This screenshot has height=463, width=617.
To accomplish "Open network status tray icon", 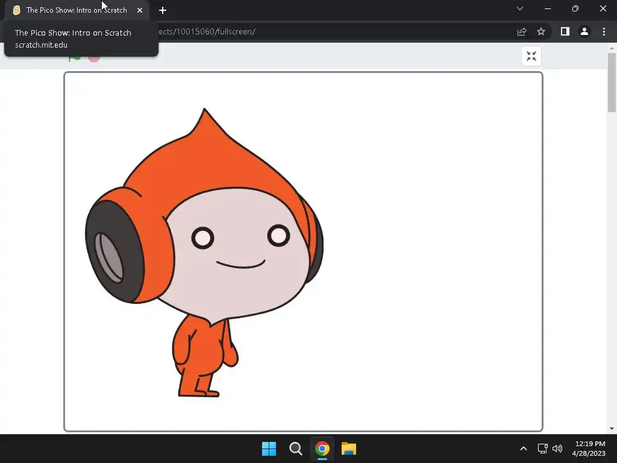I will coord(543,449).
